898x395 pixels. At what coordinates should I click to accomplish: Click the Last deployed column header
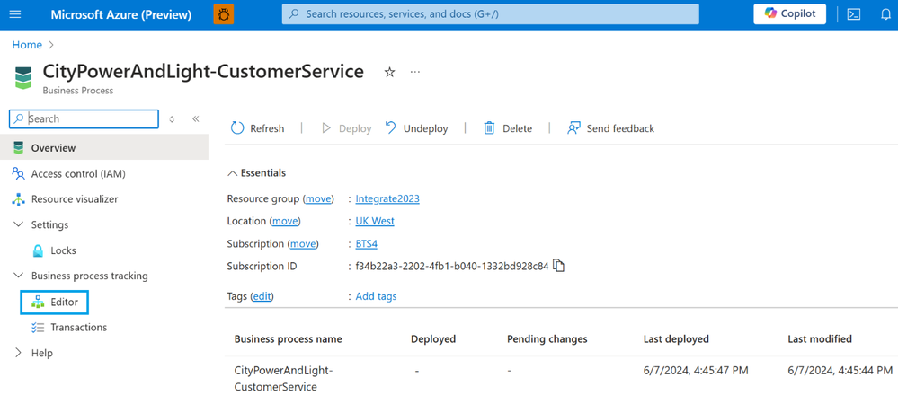676,339
